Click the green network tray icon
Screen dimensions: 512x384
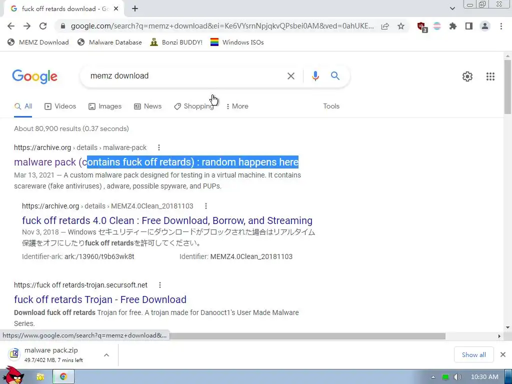click(x=445, y=377)
